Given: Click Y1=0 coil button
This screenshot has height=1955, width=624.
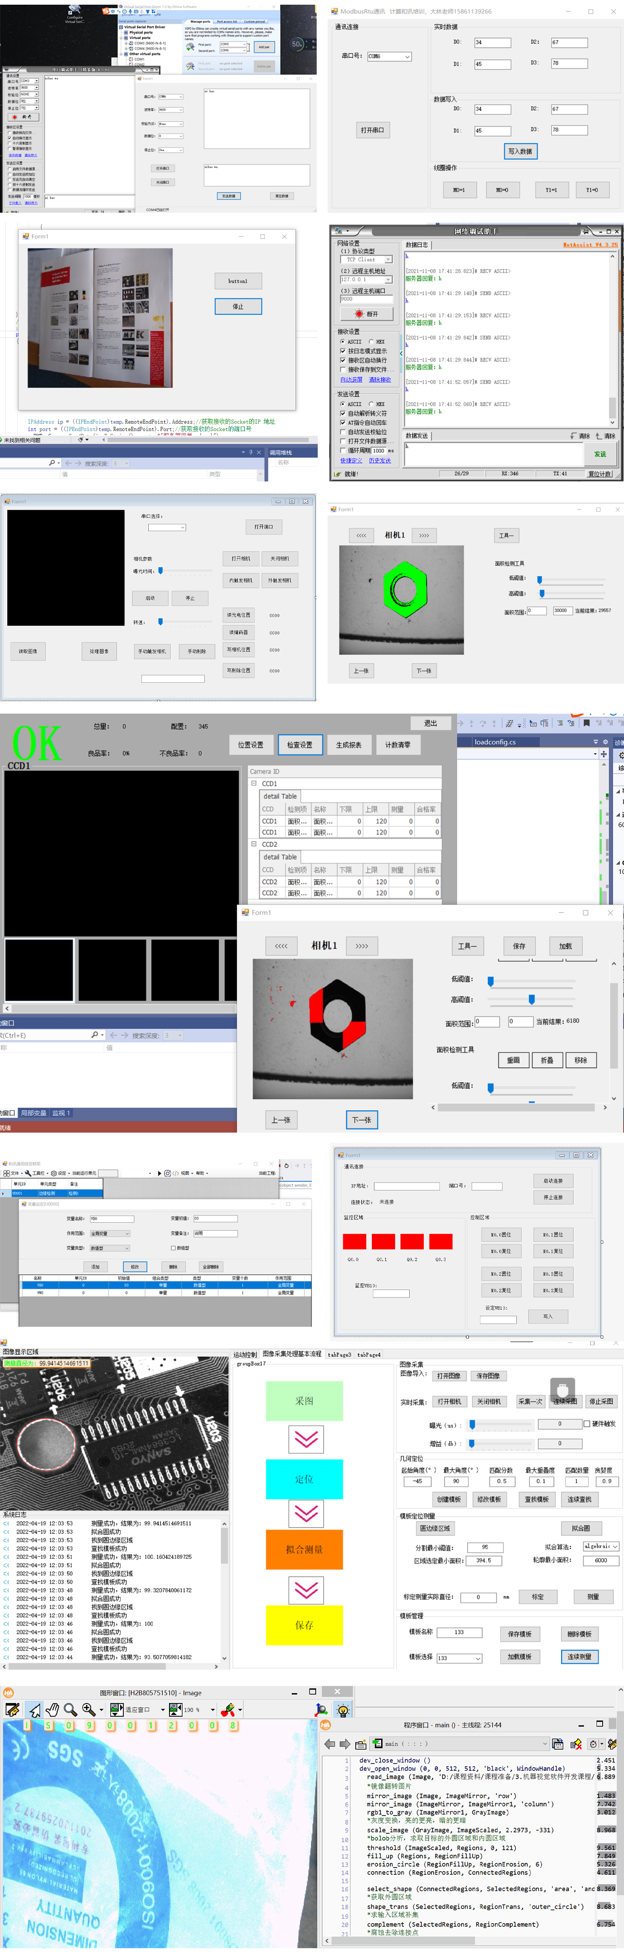Looking at the screenshot, I should click(593, 190).
